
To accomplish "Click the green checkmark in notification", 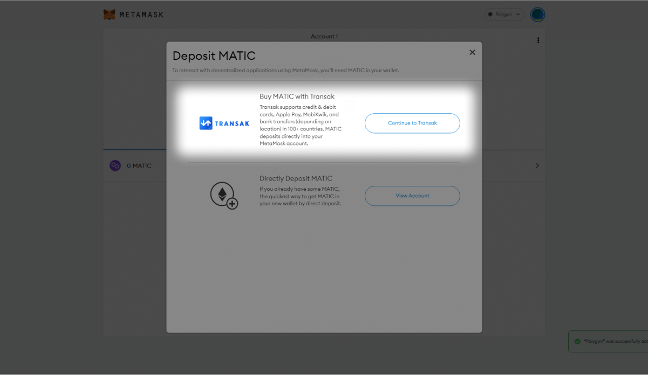I will click(577, 342).
